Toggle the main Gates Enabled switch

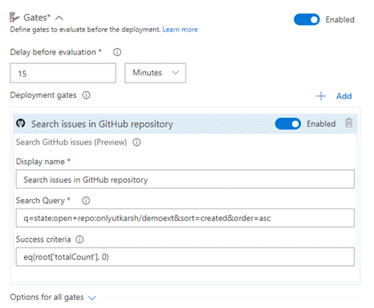coord(306,20)
